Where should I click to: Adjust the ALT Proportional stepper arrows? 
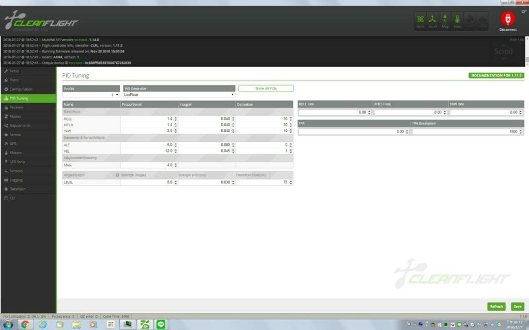tap(176, 145)
